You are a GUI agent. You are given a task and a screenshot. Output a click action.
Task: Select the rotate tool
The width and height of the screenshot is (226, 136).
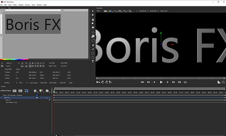pyautogui.click(x=93, y=41)
